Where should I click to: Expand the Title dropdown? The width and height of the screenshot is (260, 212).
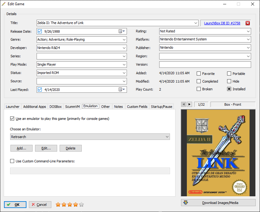(x=196, y=23)
